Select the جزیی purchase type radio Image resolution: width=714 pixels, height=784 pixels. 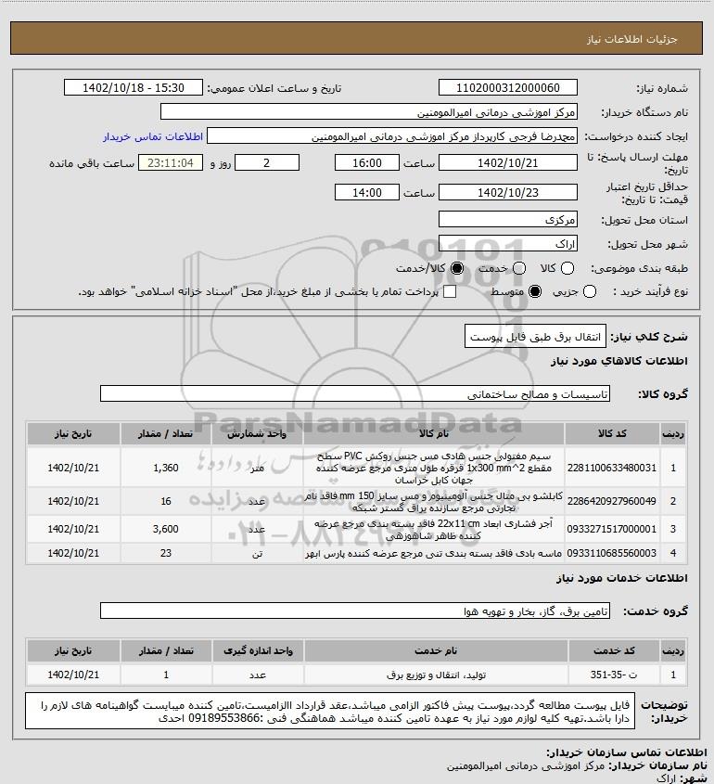pyautogui.click(x=590, y=291)
